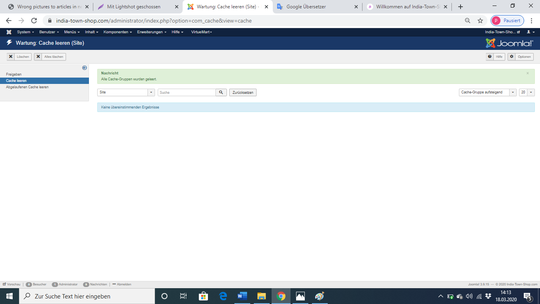This screenshot has height=304, width=540.
Task: Click the Vorschau link in the footer
Action: click(11, 284)
